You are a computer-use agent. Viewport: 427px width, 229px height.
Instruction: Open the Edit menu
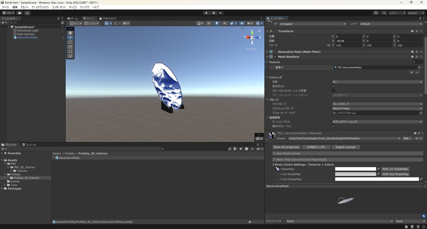click(x=15, y=7)
